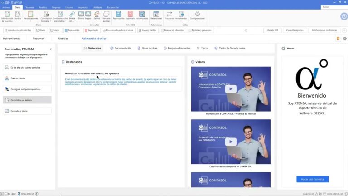This screenshot has height=196, width=348.
Task: Click Hacer una consulta button
Action: click(x=313, y=179)
